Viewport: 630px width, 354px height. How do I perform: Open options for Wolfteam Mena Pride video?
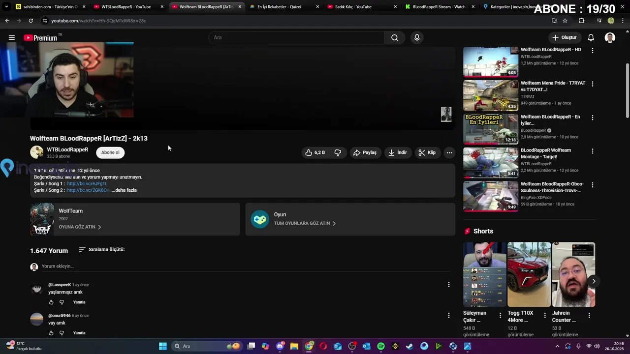click(592, 84)
